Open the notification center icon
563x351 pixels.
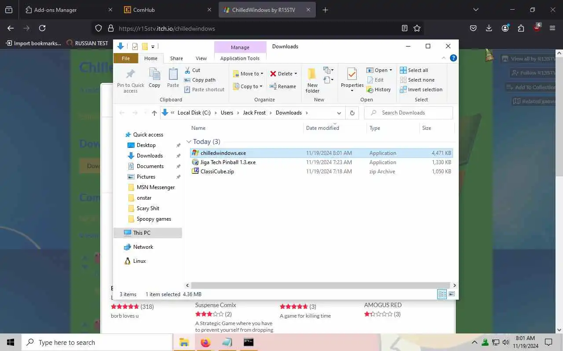coord(548,342)
